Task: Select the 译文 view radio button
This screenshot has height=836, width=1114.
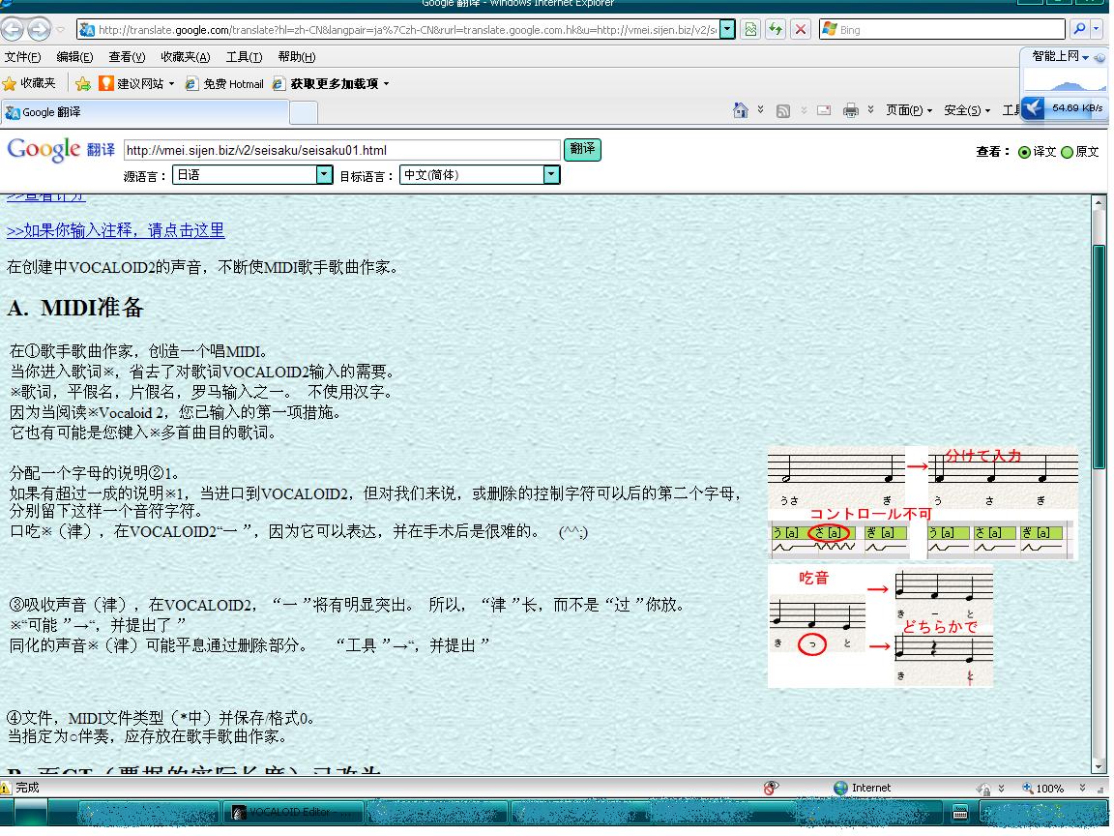Action: point(1024,152)
